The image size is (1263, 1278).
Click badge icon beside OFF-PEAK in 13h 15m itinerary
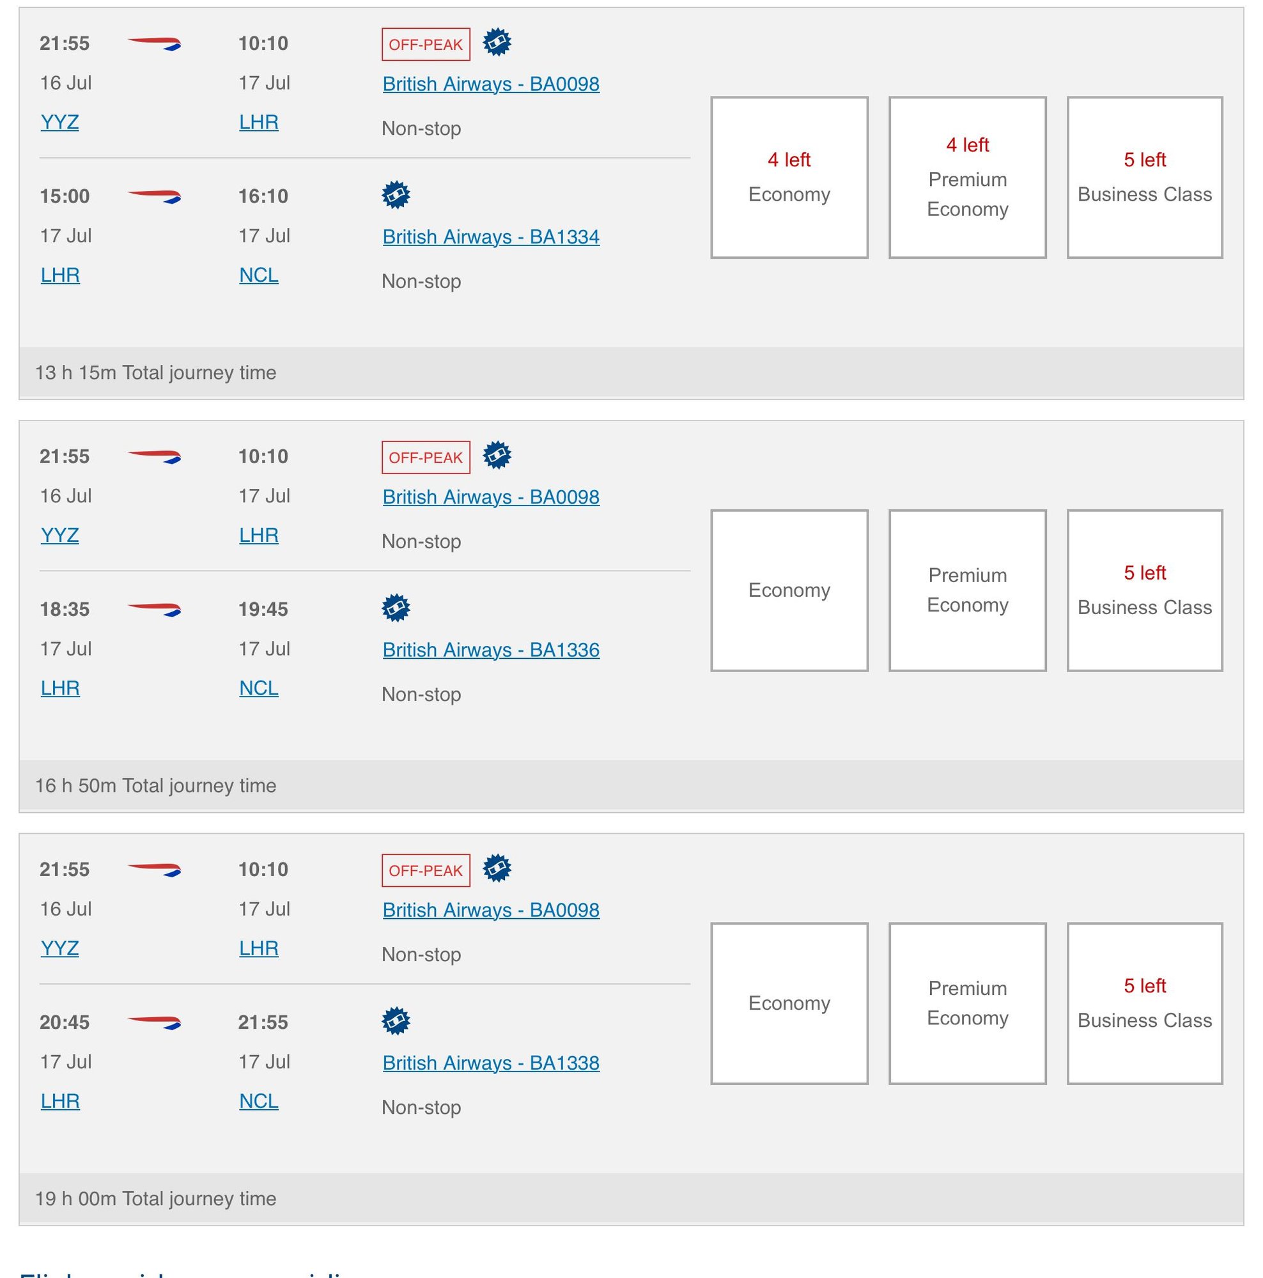(497, 42)
